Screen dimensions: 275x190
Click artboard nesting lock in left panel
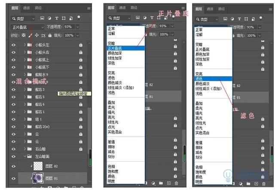coord(43,35)
